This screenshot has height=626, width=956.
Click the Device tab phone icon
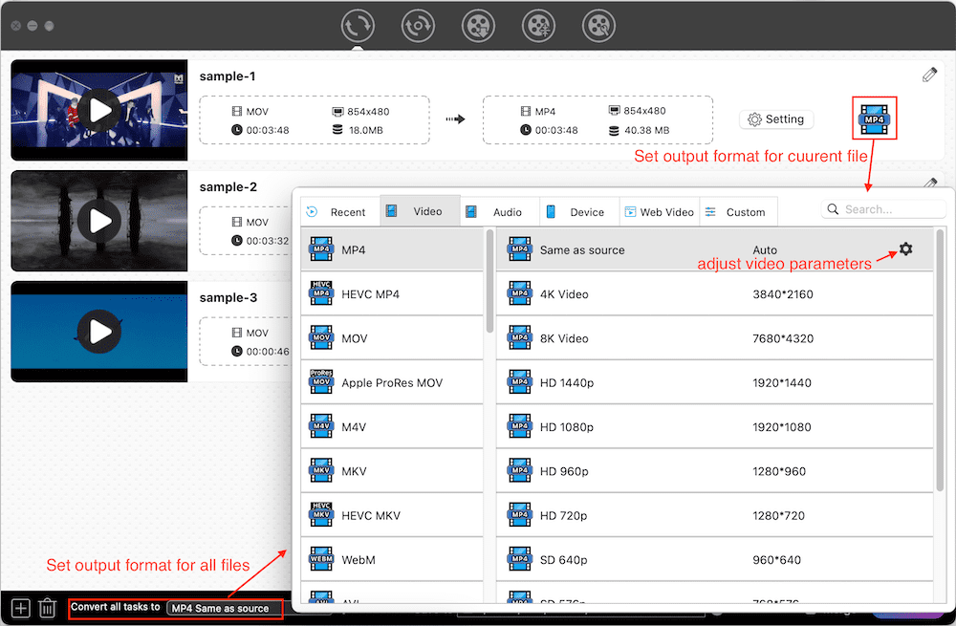click(551, 211)
